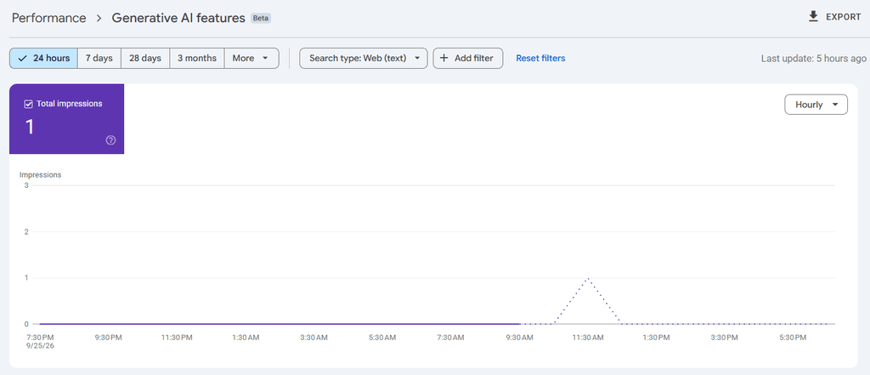Click the 11:30 PM axis label
The width and height of the screenshot is (870, 375).
point(177,338)
